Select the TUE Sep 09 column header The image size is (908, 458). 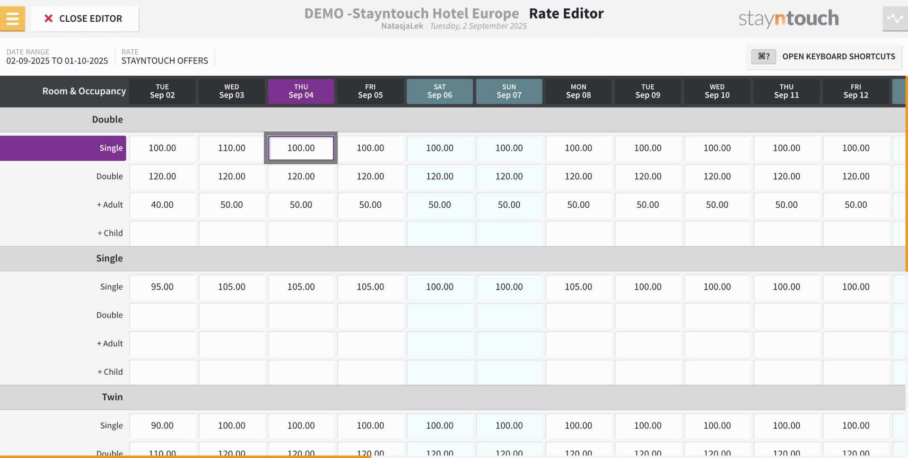[648, 91]
